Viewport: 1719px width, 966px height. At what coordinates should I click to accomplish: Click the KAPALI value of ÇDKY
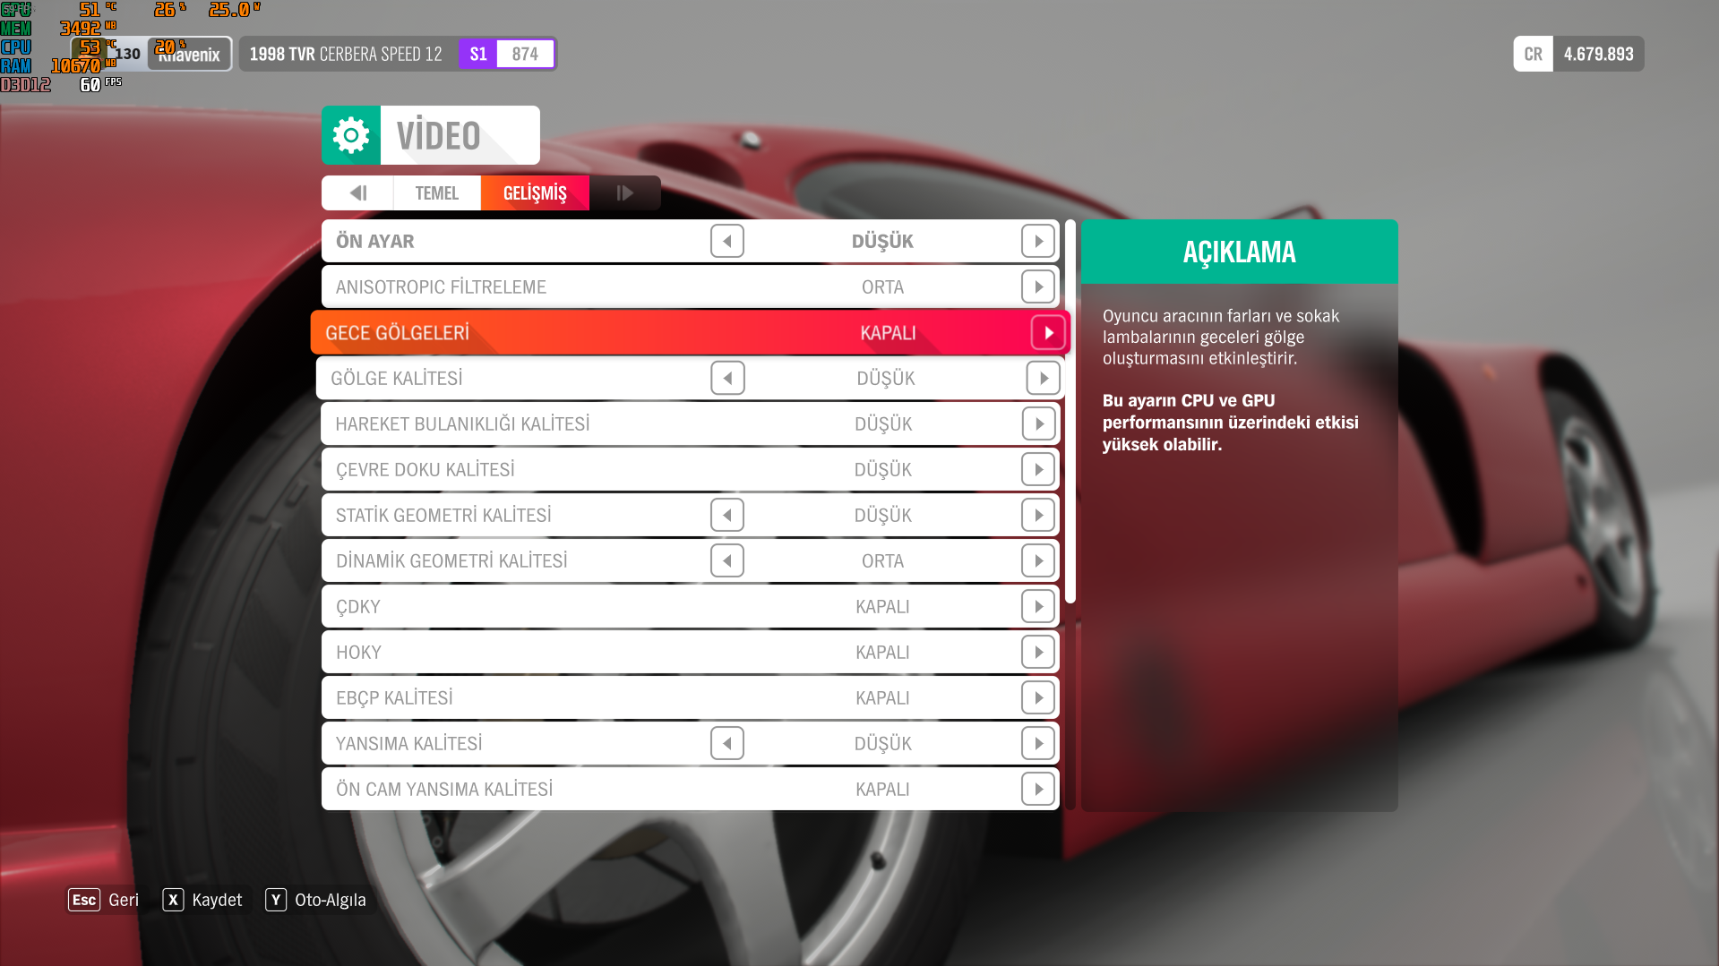pyautogui.click(x=882, y=606)
